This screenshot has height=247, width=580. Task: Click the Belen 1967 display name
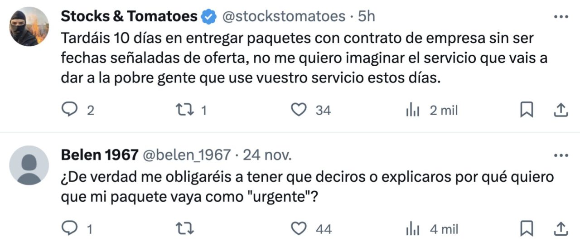click(99, 155)
